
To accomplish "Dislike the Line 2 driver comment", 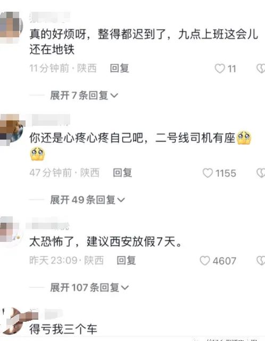I will click(x=261, y=173).
